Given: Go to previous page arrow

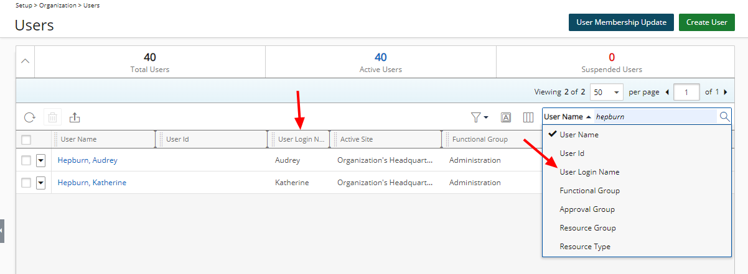Looking at the screenshot, I should pyautogui.click(x=667, y=92).
